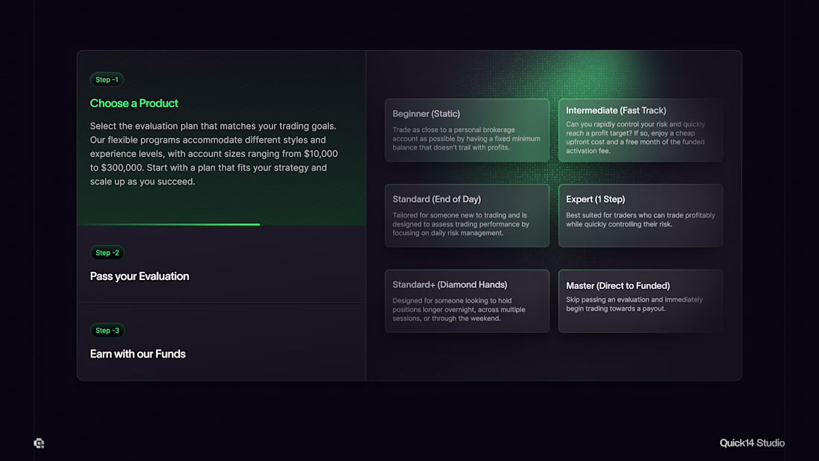
Task: Click the Expert card's description text
Action: 640,220
